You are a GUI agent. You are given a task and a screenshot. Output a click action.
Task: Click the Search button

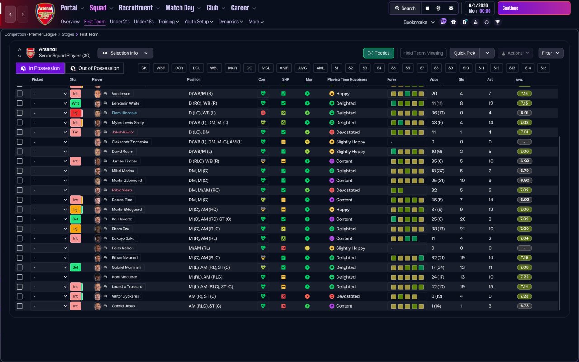(x=404, y=8)
